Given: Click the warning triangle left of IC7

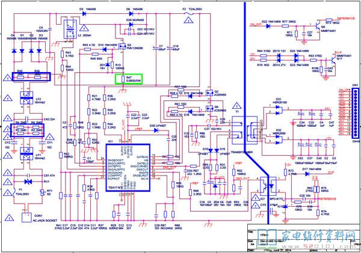Looking at the screenshot, I should [x=256, y=197].
